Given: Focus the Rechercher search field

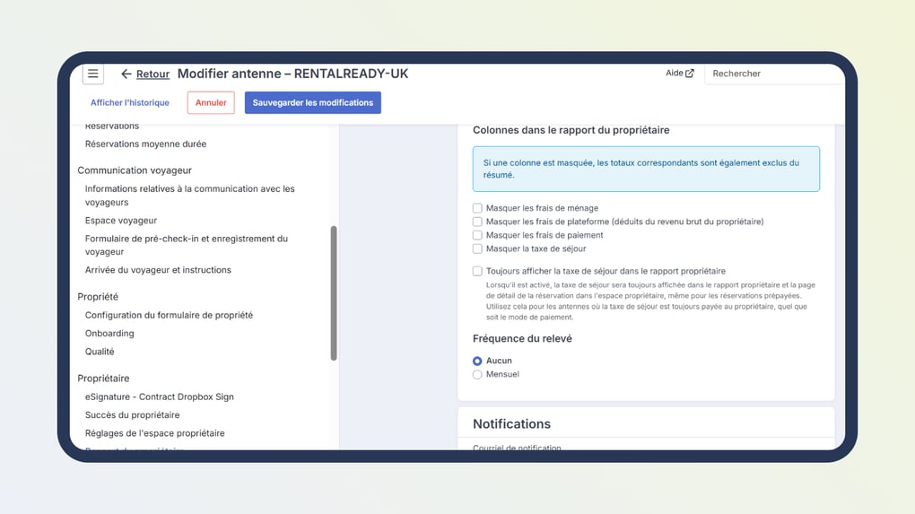Looking at the screenshot, I should 774,74.
